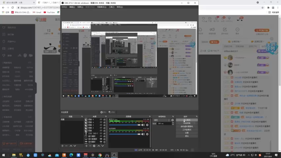Enable Studio Mode in OBS Controls
The height and width of the screenshot is (158, 281).
(187, 130)
